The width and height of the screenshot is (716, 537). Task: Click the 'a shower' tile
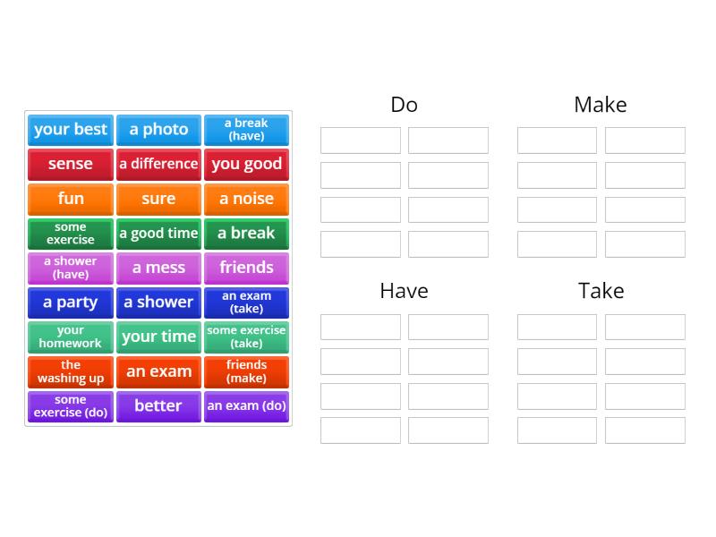point(158,303)
